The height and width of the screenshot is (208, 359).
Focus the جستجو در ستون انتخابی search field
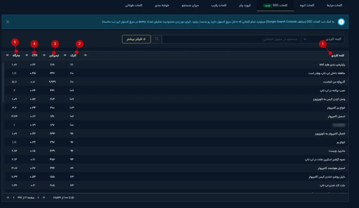point(231,39)
